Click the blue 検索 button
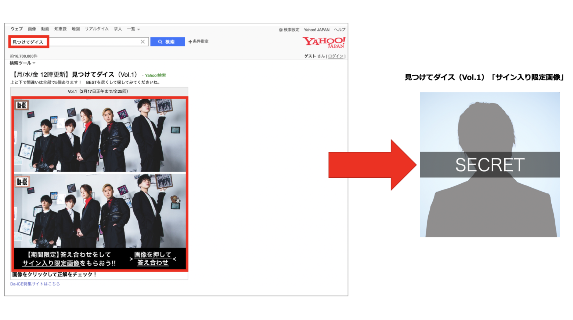The height and width of the screenshot is (320, 573). coord(167,42)
